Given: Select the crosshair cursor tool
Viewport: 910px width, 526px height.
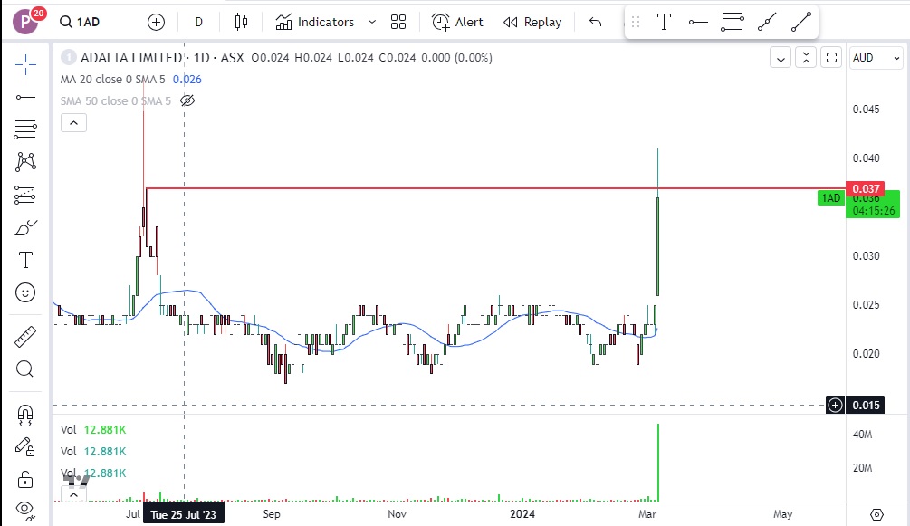Looking at the screenshot, I should click(25, 64).
